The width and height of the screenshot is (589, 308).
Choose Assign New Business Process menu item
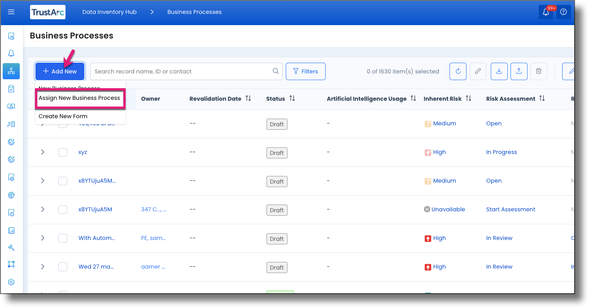pos(80,98)
